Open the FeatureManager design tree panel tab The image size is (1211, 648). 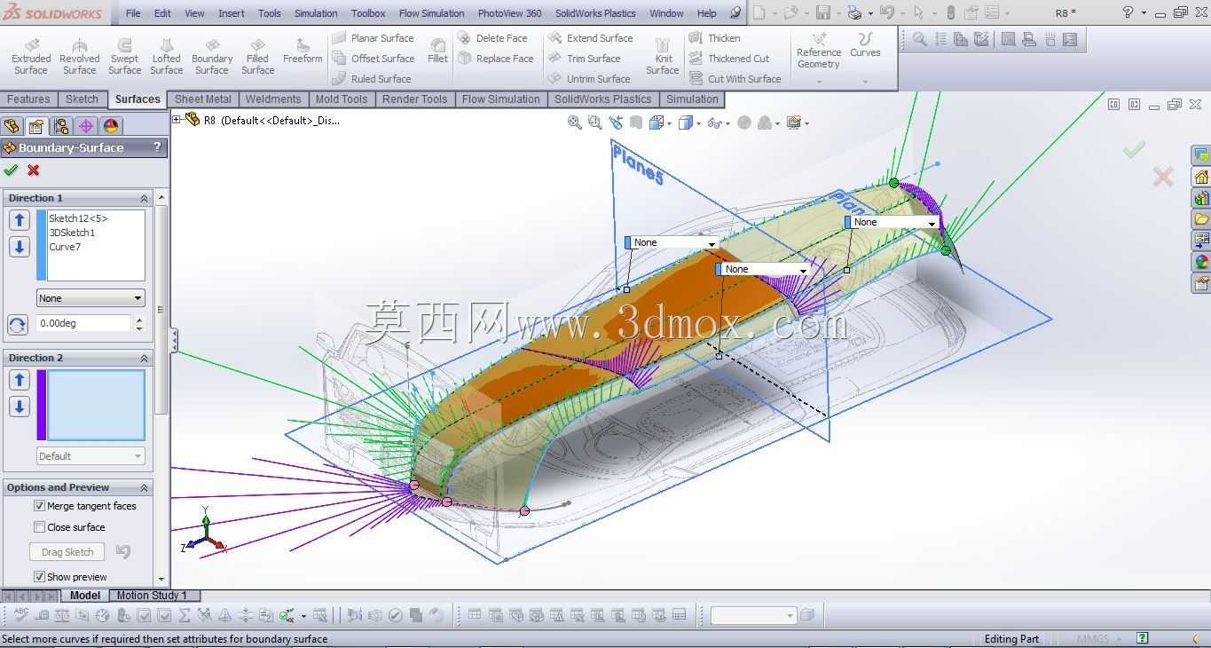pyautogui.click(x=12, y=126)
